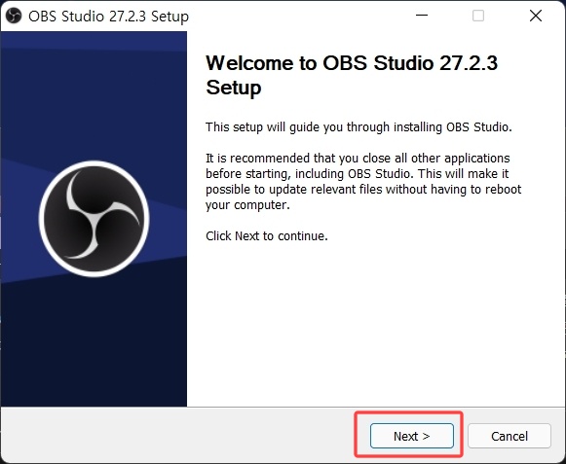Click the 'Click Next to continue.' text
The image size is (566, 464).
pyautogui.click(x=267, y=236)
